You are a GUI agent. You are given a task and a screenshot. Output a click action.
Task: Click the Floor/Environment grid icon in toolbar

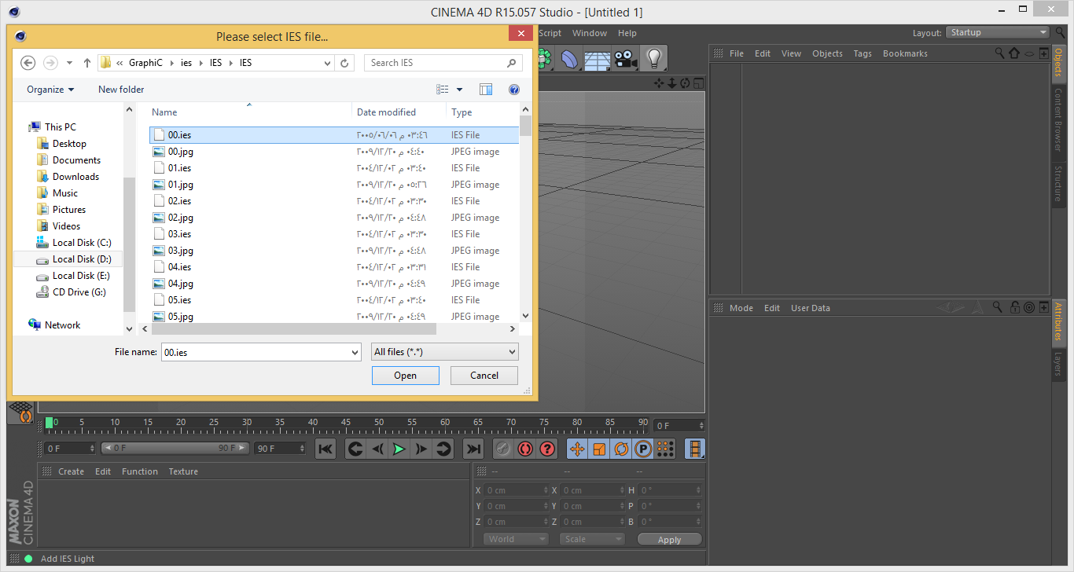[x=598, y=58]
